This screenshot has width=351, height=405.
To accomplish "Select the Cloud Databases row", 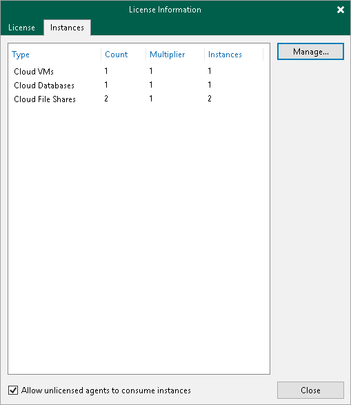I will [139, 85].
